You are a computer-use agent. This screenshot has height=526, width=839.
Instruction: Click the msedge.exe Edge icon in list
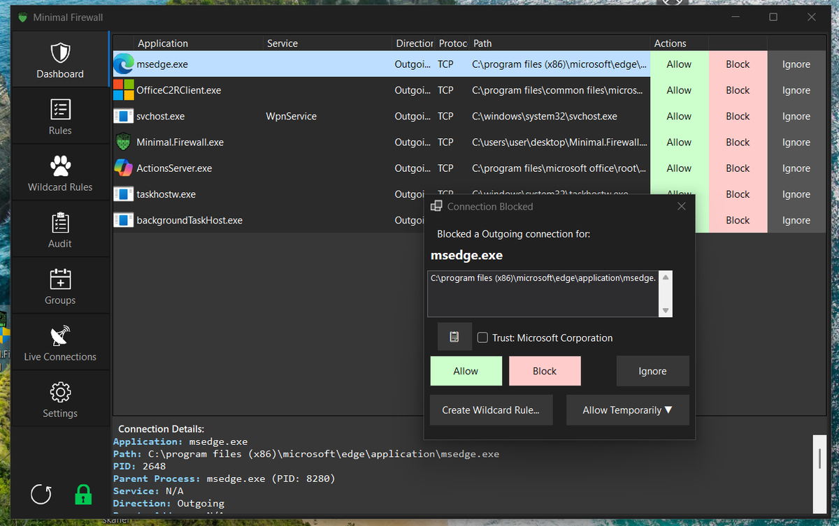click(x=124, y=64)
